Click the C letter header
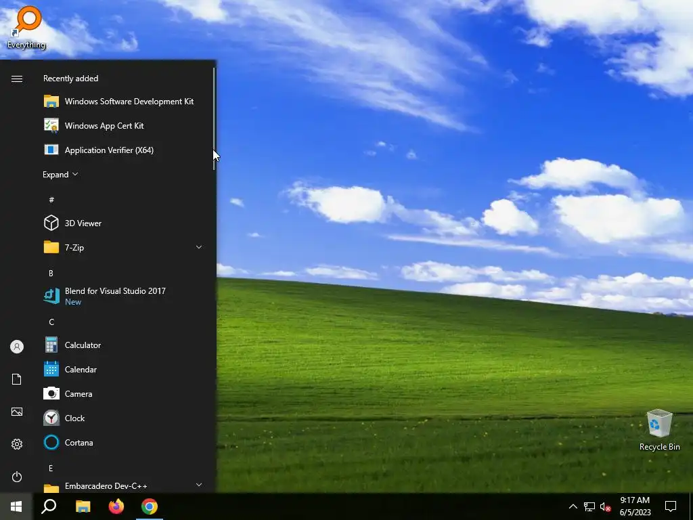This screenshot has width=693, height=520. pyautogui.click(x=51, y=322)
